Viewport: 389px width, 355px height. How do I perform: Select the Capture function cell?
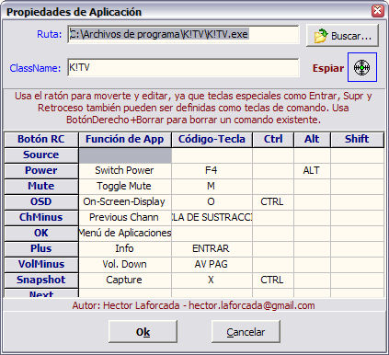(x=125, y=281)
